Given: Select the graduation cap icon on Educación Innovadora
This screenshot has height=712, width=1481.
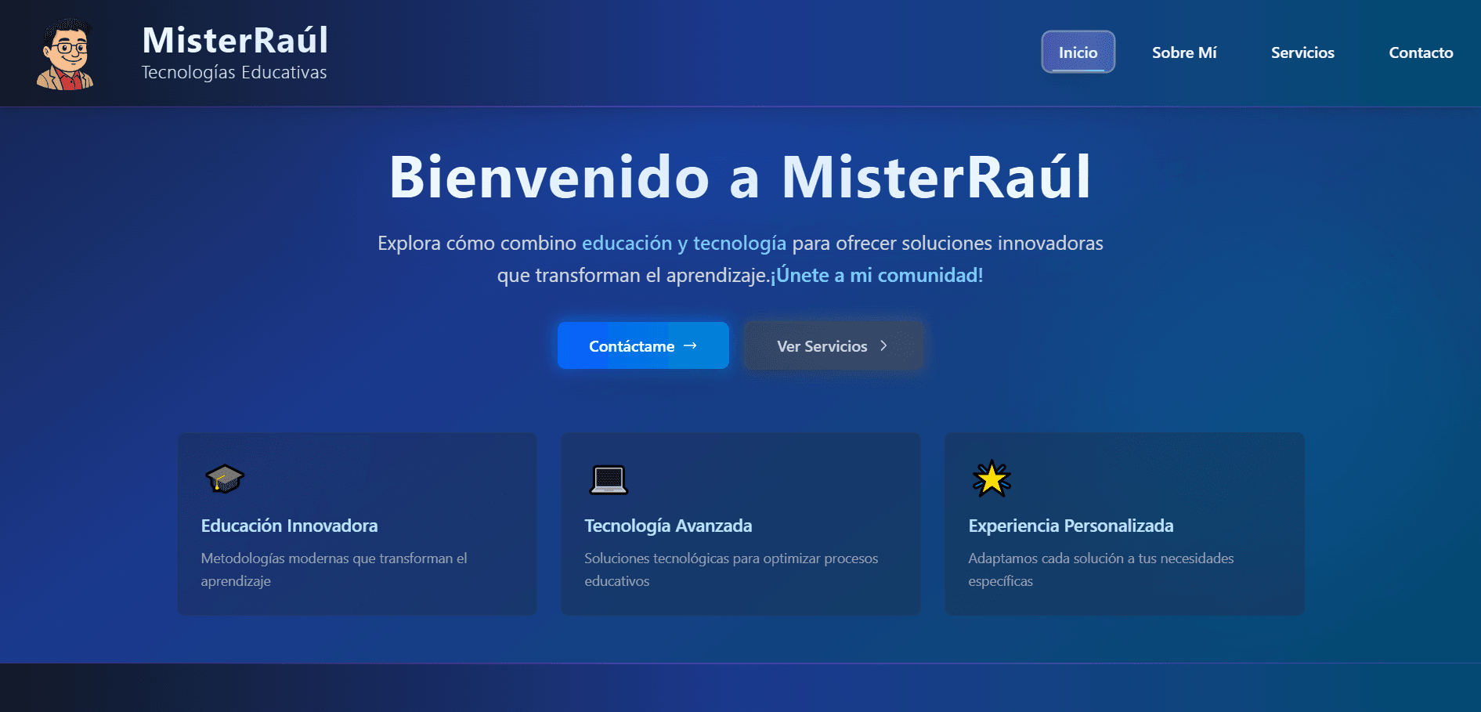Looking at the screenshot, I should [224, 480].
